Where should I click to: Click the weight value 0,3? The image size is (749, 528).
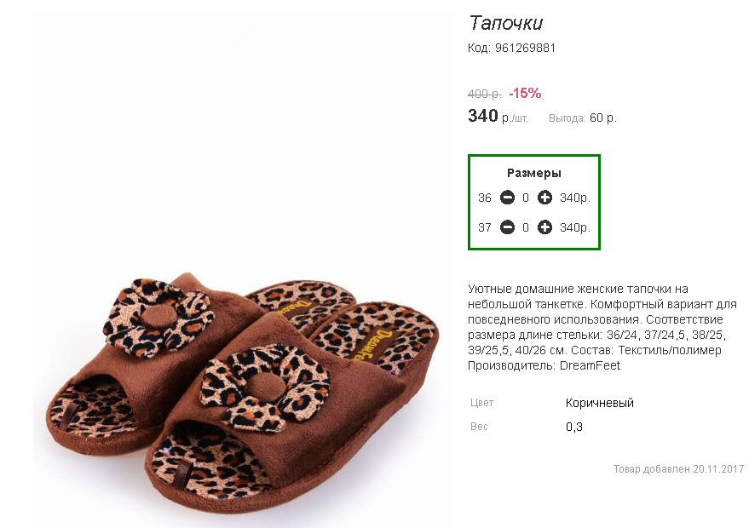pos(574,427)
